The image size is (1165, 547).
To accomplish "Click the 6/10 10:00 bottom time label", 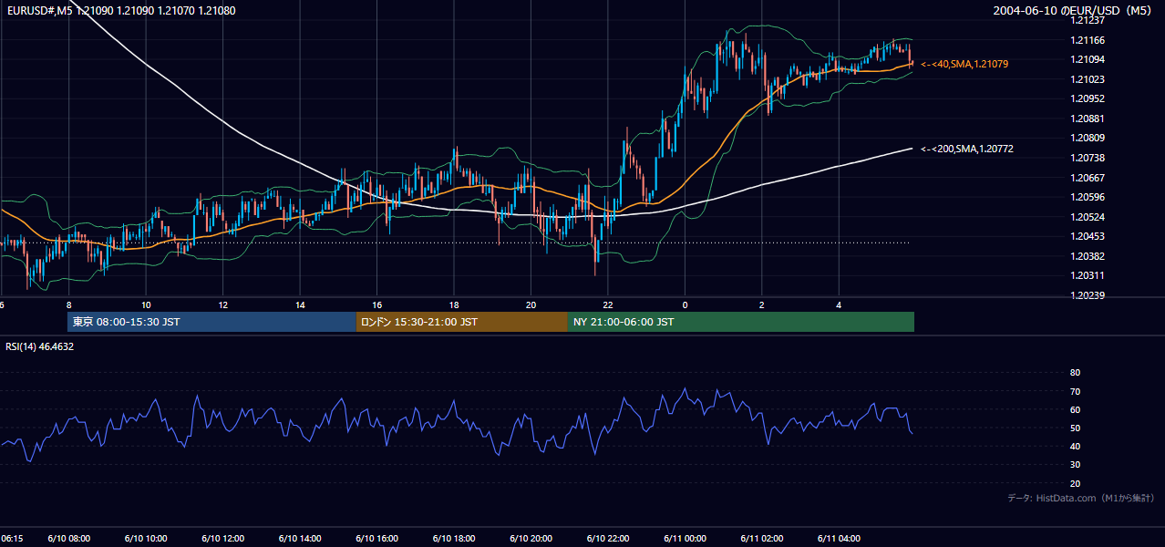I will pyautogui.click(x=146, y=539).
